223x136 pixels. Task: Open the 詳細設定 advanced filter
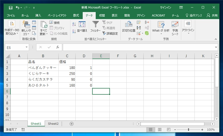coord(110,33)
